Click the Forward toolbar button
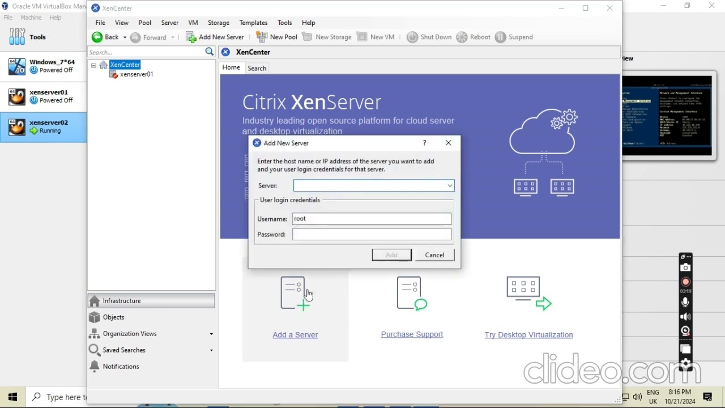 tap(148, 37)
